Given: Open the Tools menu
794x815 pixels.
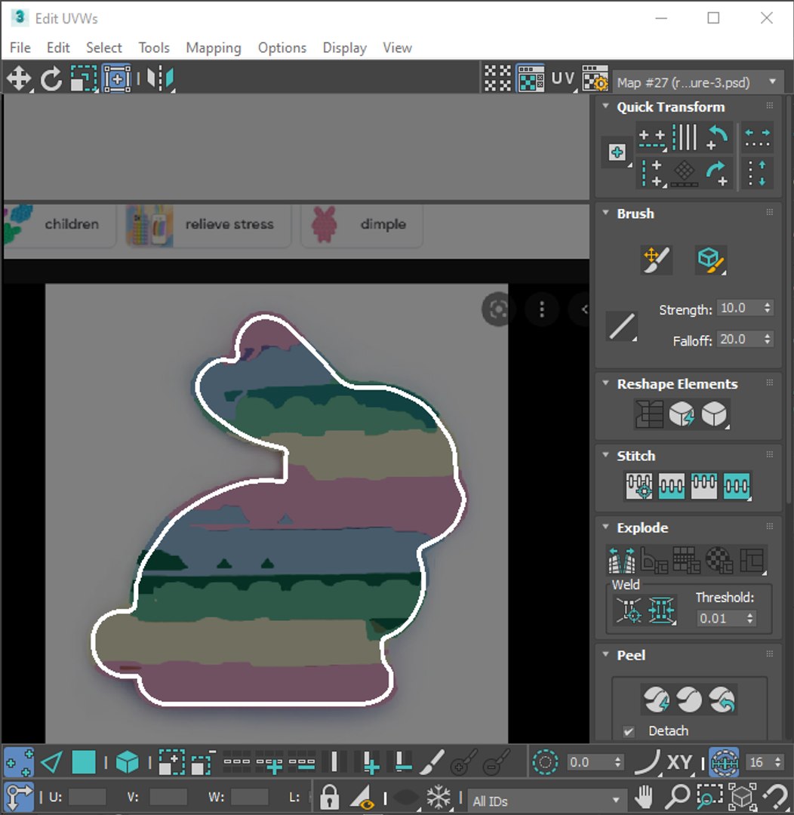Looking at the screenshot, I should 154,48.
